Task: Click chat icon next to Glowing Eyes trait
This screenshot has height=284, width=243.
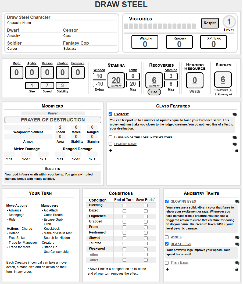Action: [237, 202]
